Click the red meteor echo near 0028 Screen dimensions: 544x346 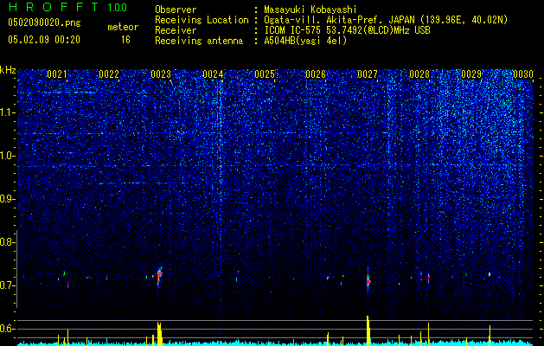428,278
